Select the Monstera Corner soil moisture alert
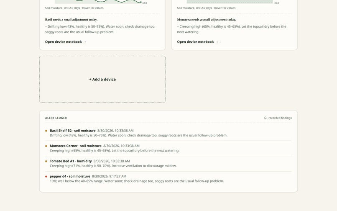Image resolution: width=337 pixels, height=211 pixels. (168, 148)
